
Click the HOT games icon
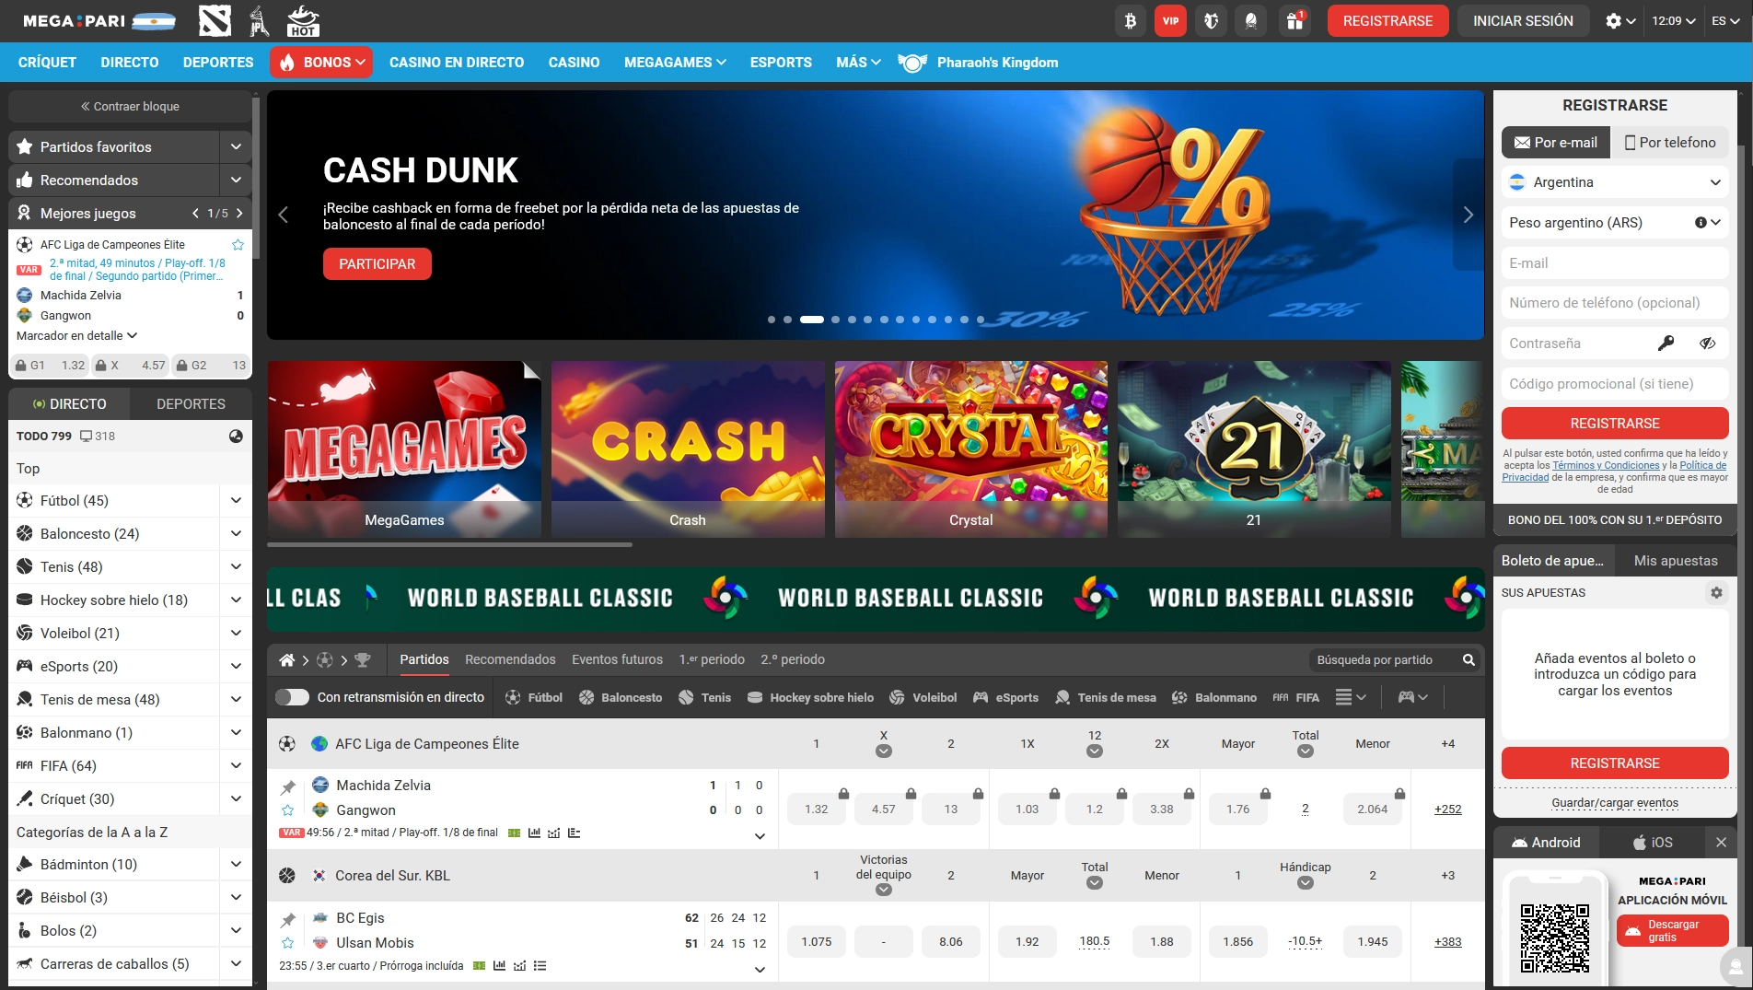302,20
